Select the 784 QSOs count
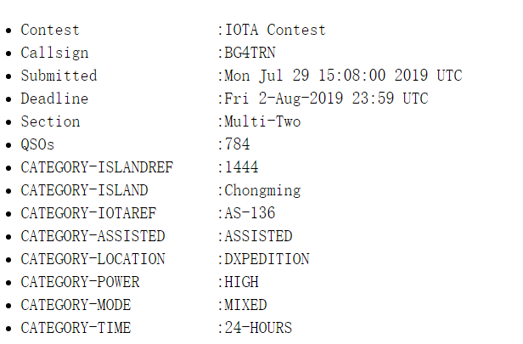The height and width of the screenshot is (344, 523). point(237,144)
